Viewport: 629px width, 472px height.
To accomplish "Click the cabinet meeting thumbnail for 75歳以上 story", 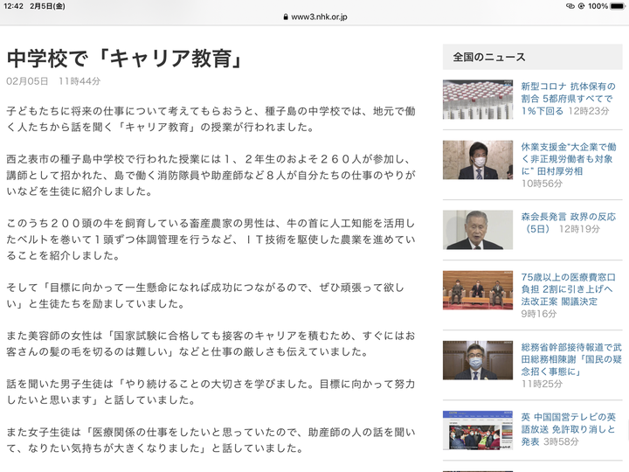I will [478, 290].
